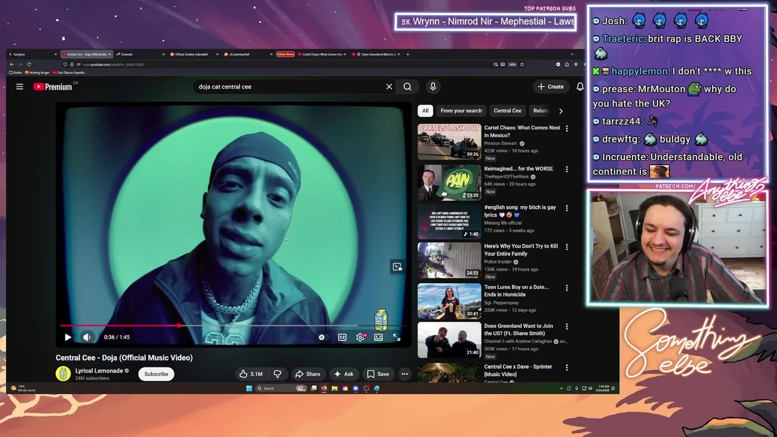Start voice search with microphone
The width and height of the screenshot is (777, 437).
click(x=433, y=87)
